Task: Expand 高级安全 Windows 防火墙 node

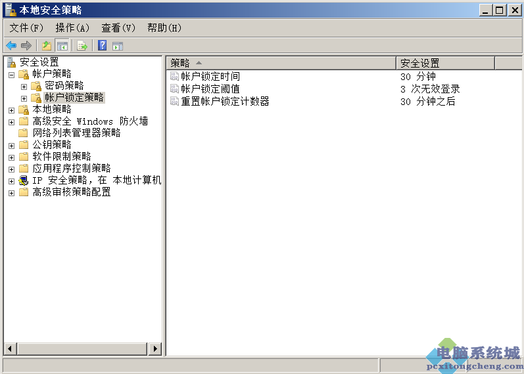Action: (x=11, y=123)
